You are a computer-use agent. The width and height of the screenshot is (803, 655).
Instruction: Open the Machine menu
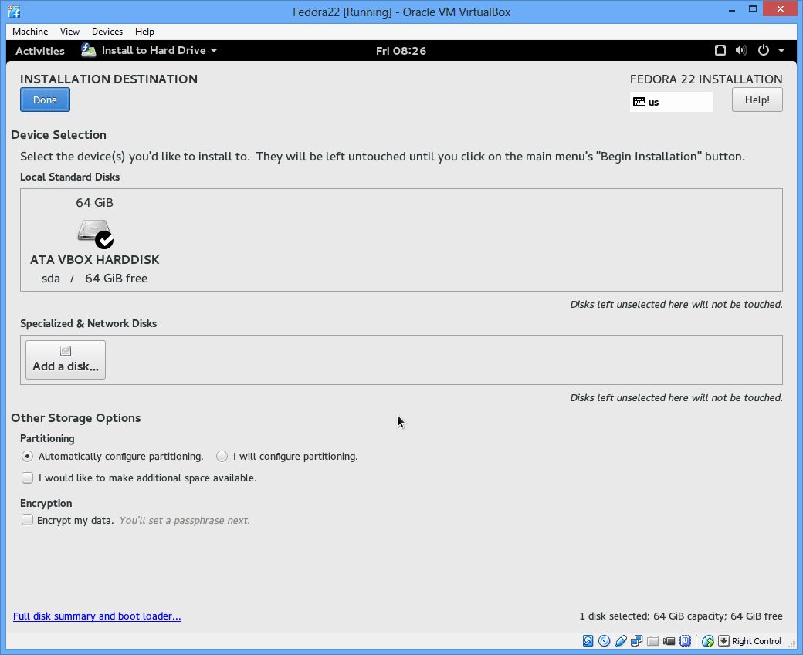[x=30, y=31]
